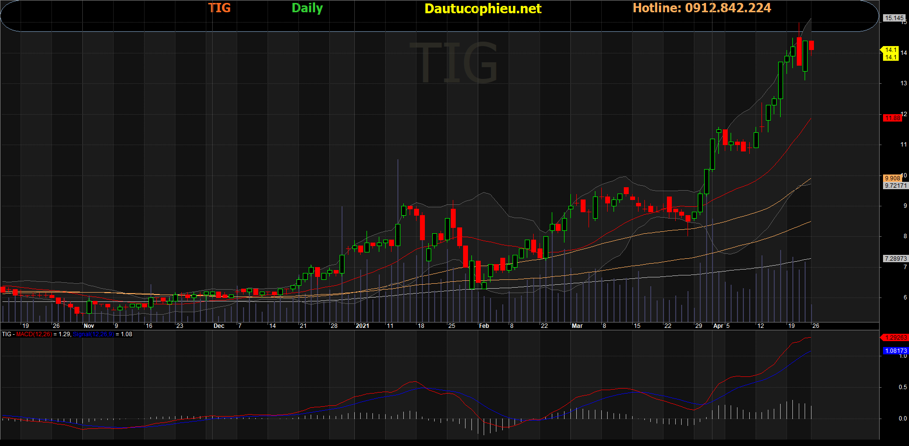Image resolution: width=909 pixels, height=446 pixels.
Task: Click the 7.28973 moving average tag
Action: [x=895, y=258]
